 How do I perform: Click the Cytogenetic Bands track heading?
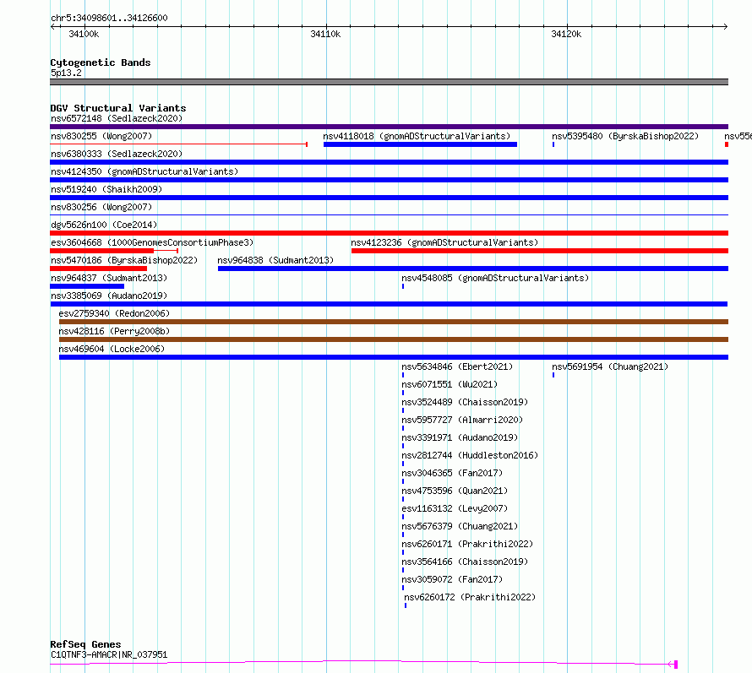click(101, 62)
